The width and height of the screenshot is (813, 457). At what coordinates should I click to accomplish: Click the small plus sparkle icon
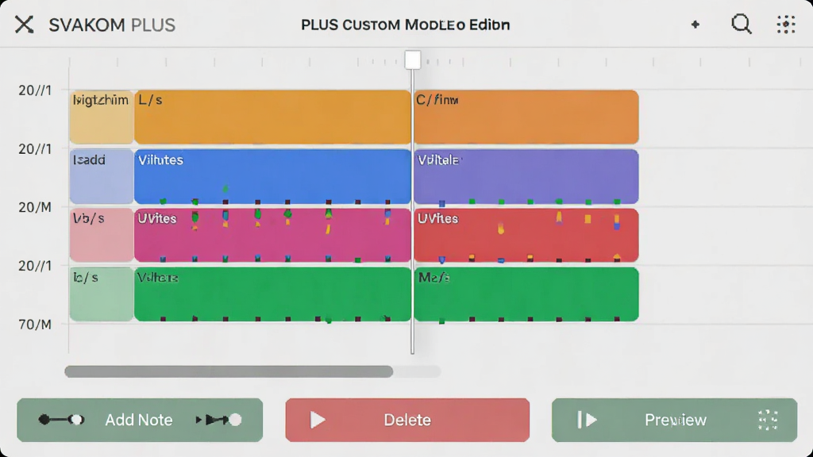pos(695,25)
